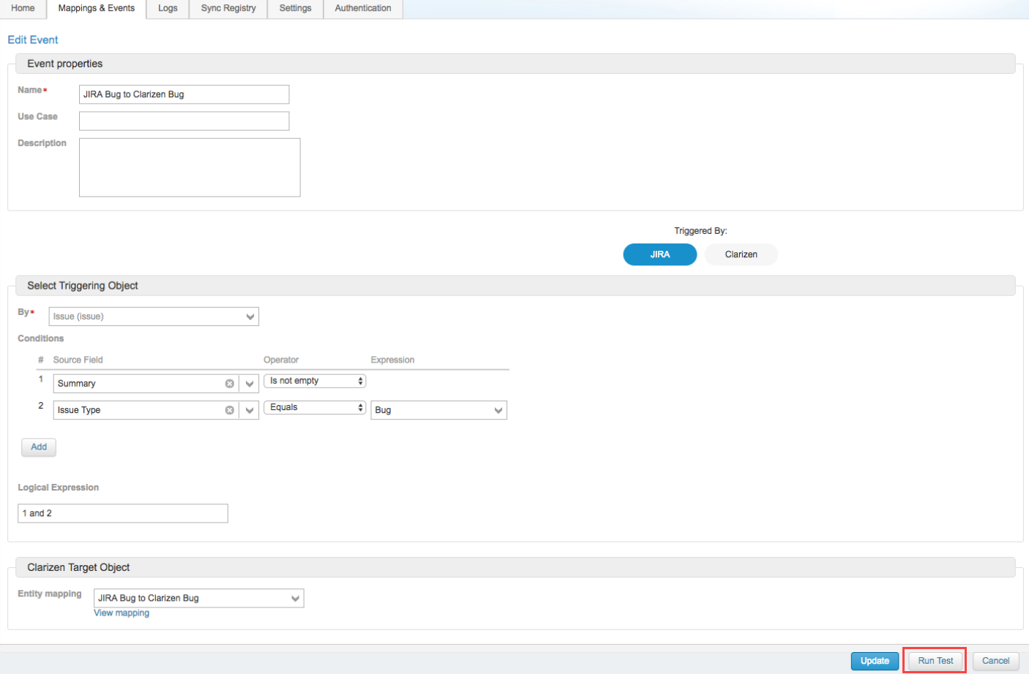Click the Operator column header

coord(281,360)
